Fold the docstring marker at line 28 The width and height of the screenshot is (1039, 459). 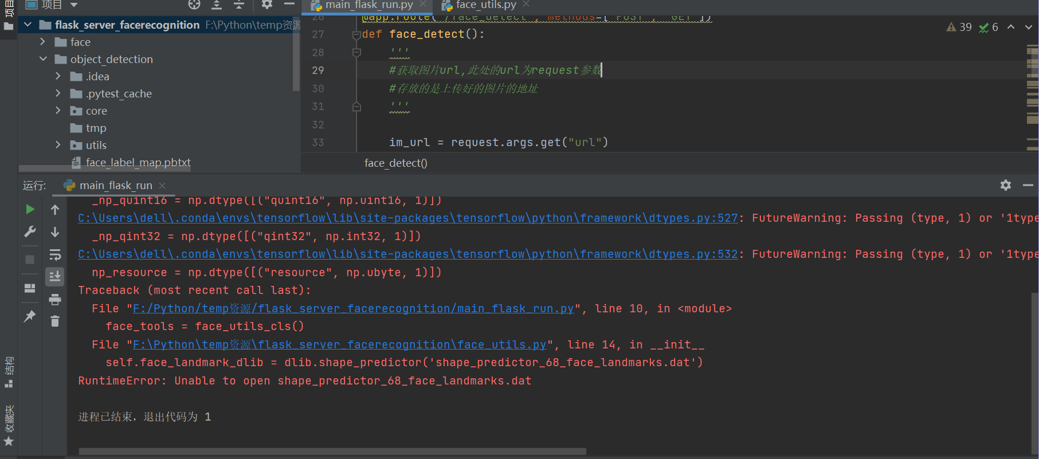pos(356,53)
